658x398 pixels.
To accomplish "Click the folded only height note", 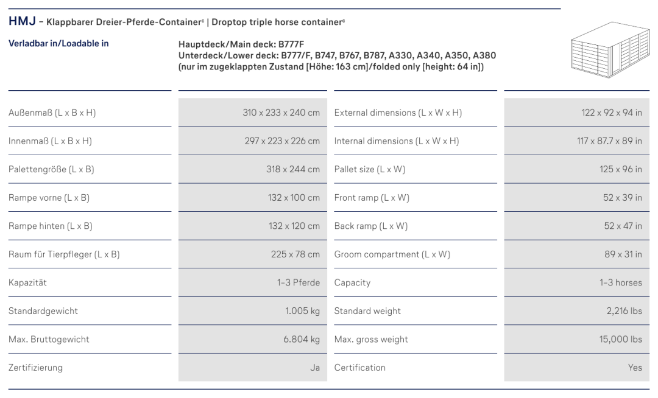I will tap(331, 66).
